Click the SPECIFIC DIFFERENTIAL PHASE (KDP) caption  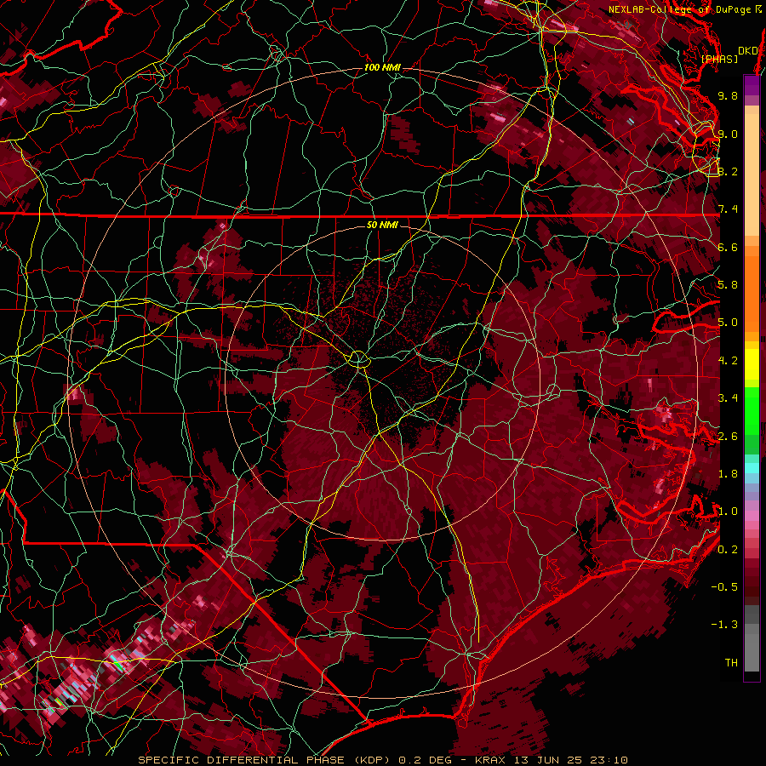pos(266,760)
